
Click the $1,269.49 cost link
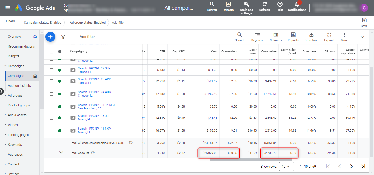coord(211,94)
